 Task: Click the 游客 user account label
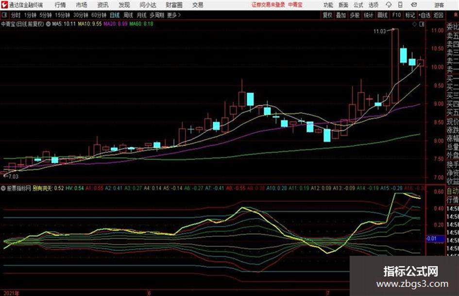tap(439, 5)
